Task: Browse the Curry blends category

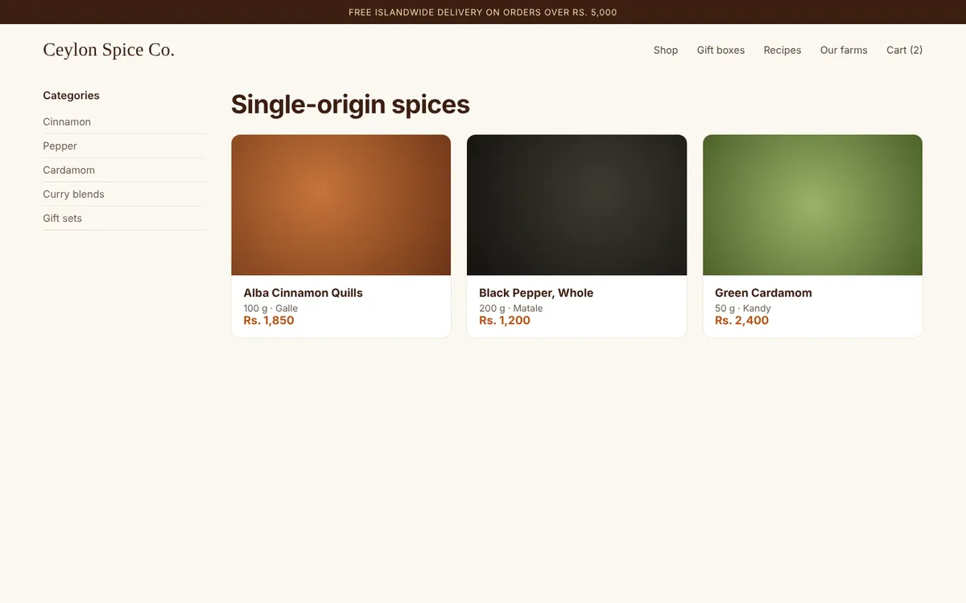Action: [x=124, y=195]
